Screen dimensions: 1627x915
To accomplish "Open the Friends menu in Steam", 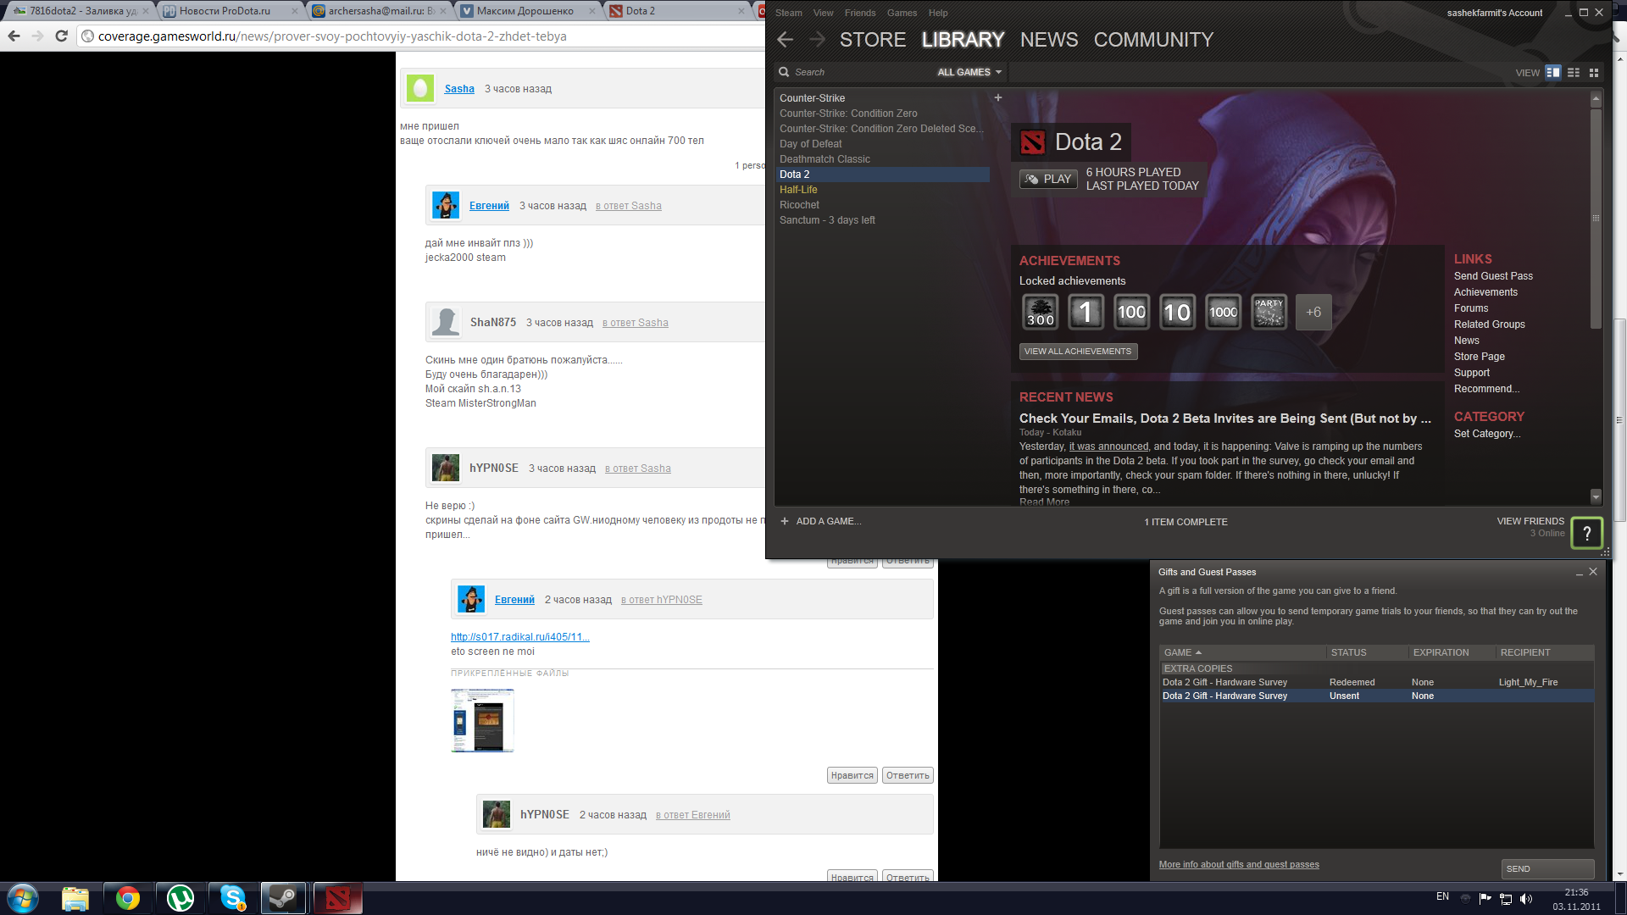I will (860, 13).
